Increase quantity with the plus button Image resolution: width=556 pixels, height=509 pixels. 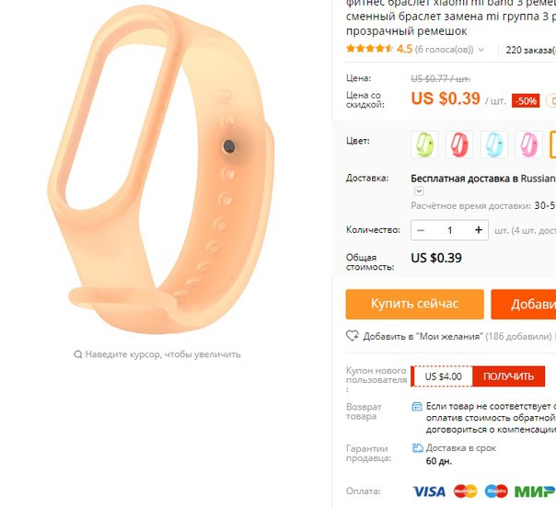pos(479,230)
